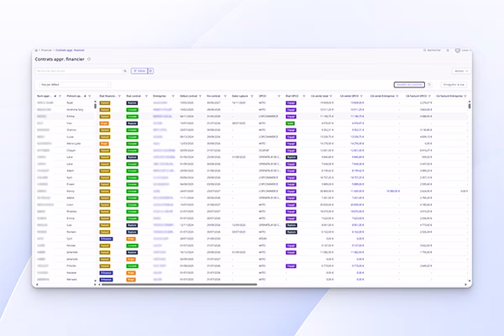504x336 pixels.
Task: Open the Louis user menu chevron
Action: [470, 50]
